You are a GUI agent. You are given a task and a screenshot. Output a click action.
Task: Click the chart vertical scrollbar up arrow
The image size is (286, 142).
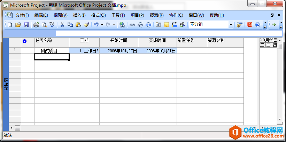(x=280, y=40)
